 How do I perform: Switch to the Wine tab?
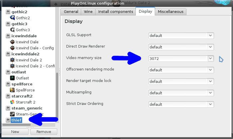click(x=88, y=12)
